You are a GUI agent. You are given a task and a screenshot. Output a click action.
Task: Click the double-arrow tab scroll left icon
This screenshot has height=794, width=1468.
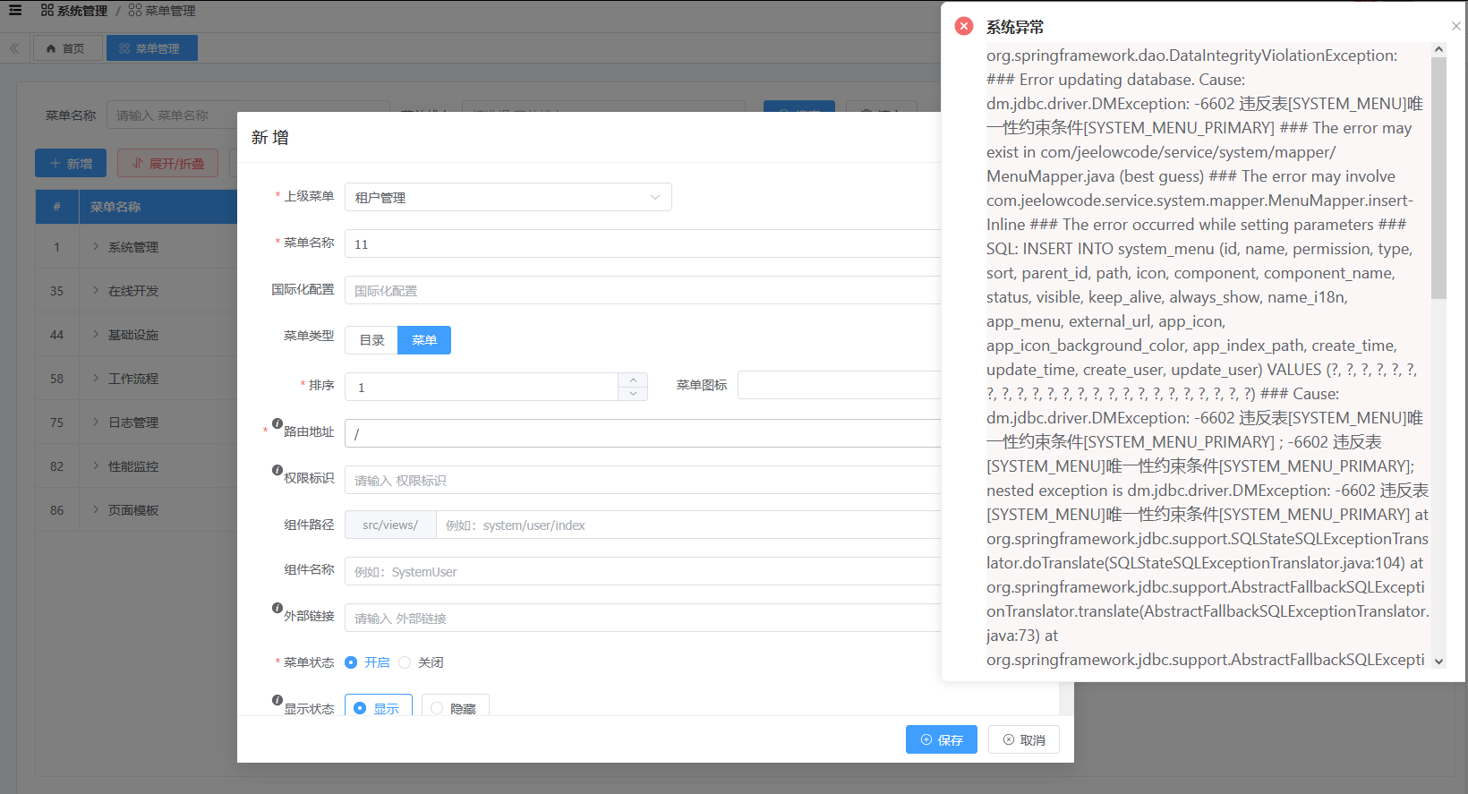point(14,48)
